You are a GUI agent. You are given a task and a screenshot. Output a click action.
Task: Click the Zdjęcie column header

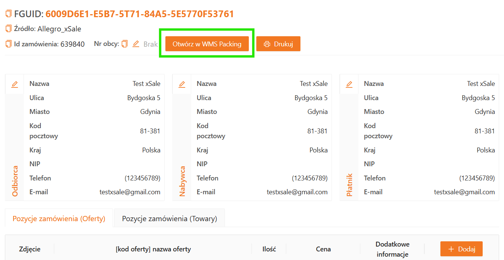30,249
